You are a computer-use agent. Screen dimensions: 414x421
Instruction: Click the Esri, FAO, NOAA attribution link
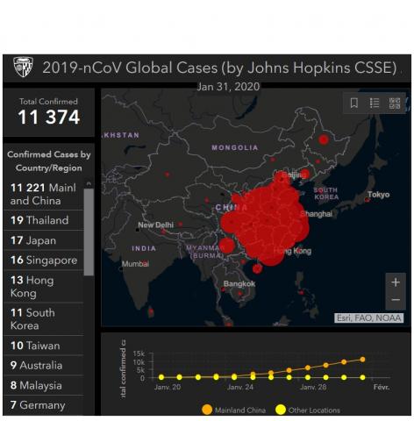click(x=368, y=318)
